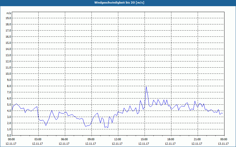Click the 7,0 y-axis label
The height and width of the screenshot is (147, 236).
(x=9, y=92)
